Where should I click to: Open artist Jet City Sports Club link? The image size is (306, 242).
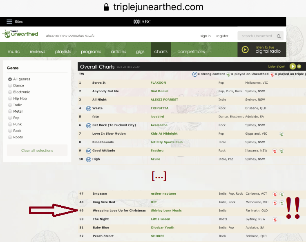[x=166, y=142]
